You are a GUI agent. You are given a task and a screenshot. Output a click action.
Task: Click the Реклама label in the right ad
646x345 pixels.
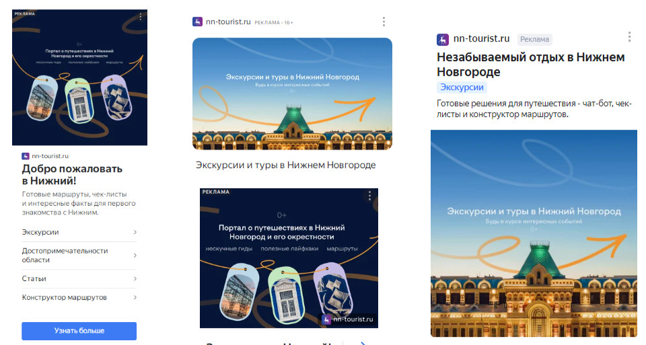[x=534, y=39]
